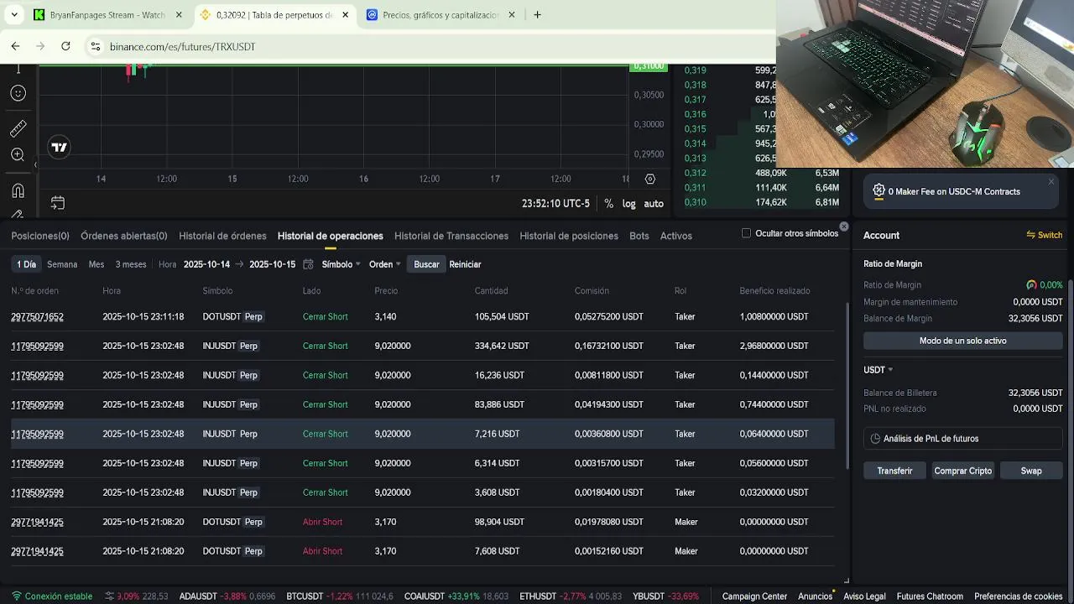
Task: Select the Semana range filter
Action: (x=62, y=264)
